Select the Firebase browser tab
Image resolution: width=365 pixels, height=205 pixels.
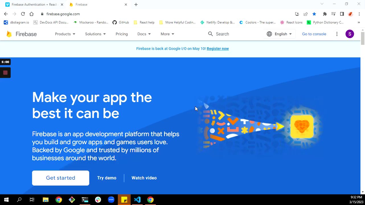pyautogui.click(x=98, y=5)
